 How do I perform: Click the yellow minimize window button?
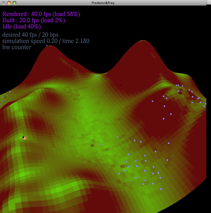[9, 3]
